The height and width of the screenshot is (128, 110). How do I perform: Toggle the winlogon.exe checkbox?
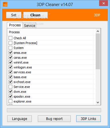pos(10,67)
